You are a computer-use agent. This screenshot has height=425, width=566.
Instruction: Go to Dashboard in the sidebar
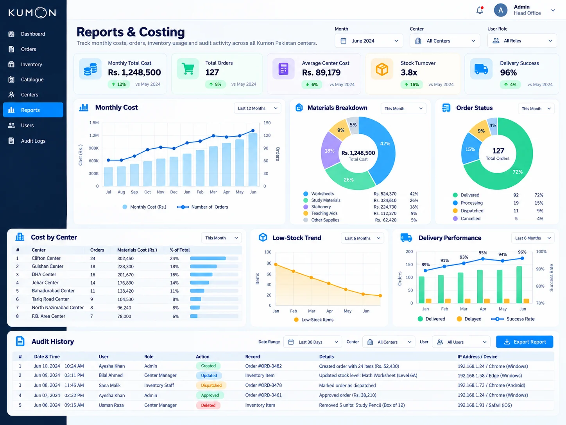click(x=33, y=34)
